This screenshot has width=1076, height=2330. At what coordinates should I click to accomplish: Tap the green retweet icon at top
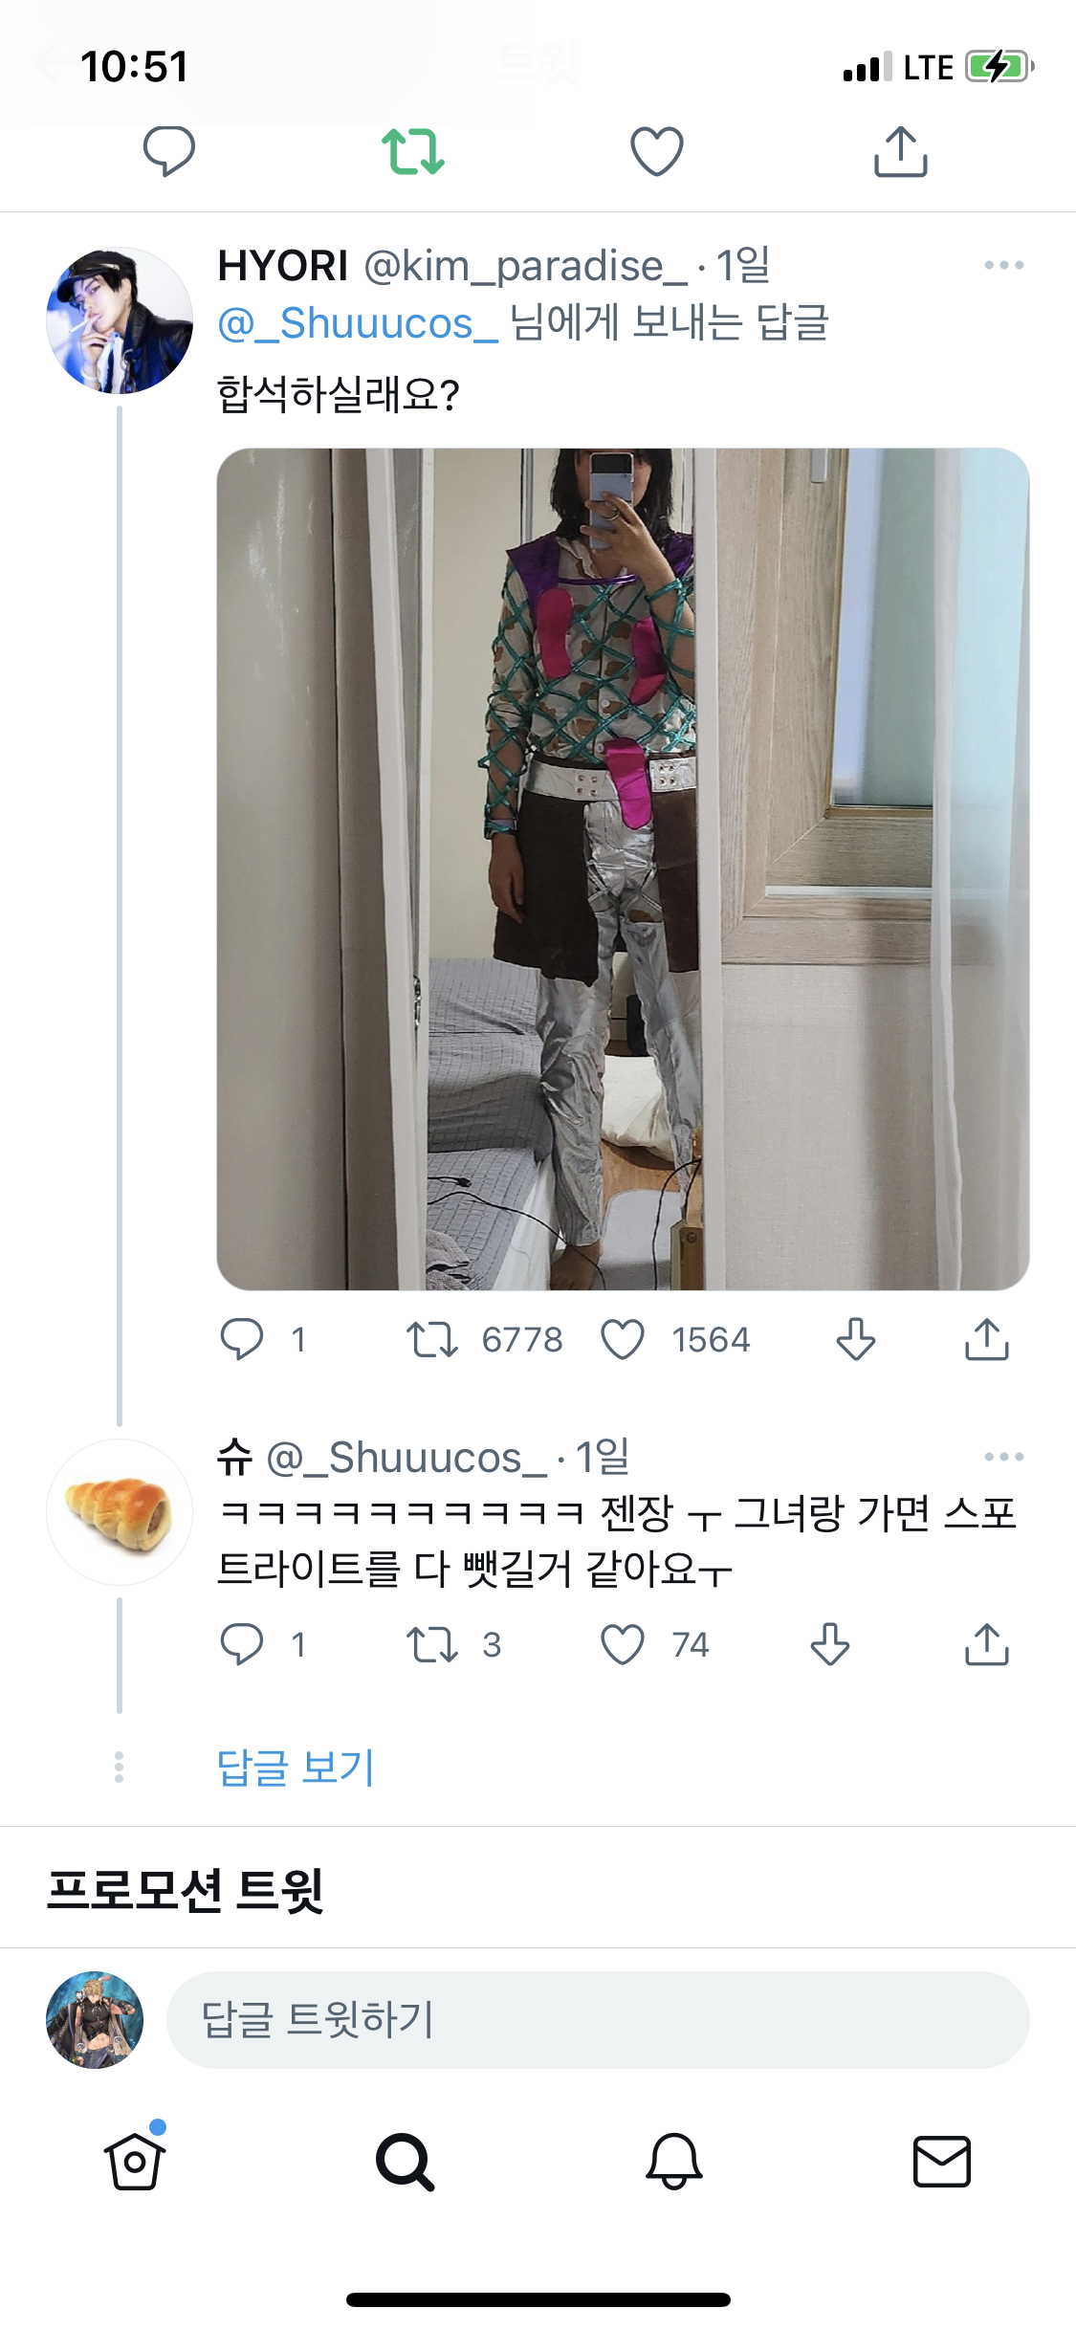[x=412, y=152]
